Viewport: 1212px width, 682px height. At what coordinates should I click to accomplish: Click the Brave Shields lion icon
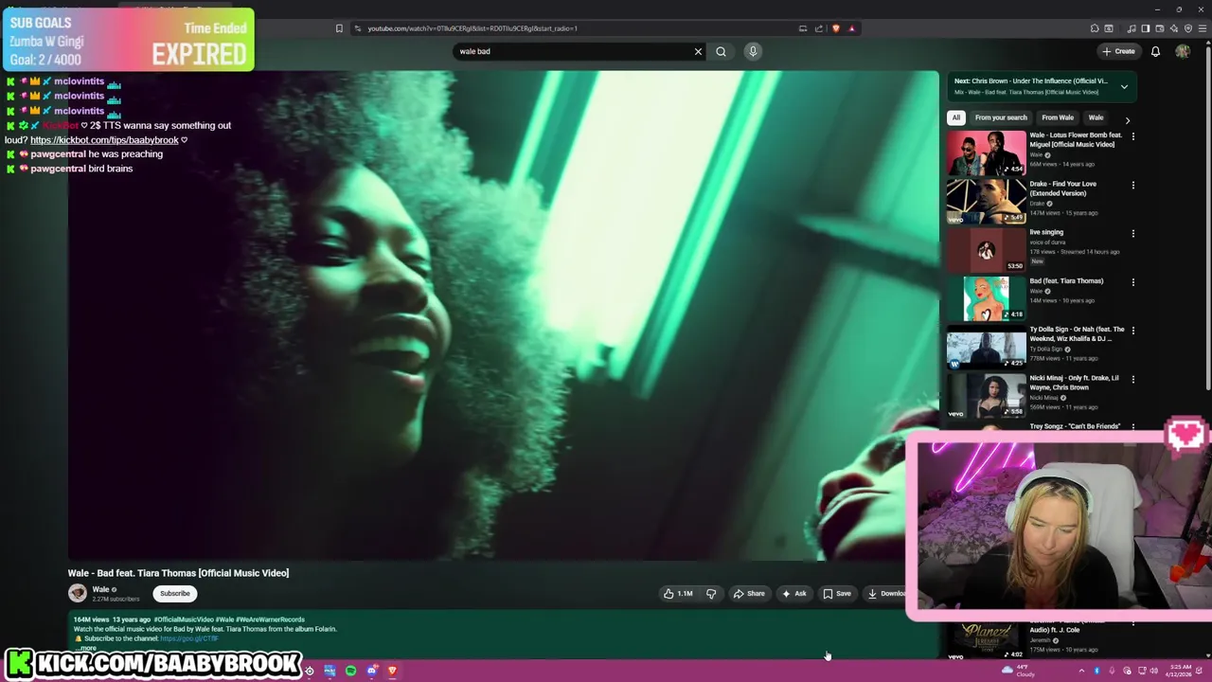(x=835, y=28)
